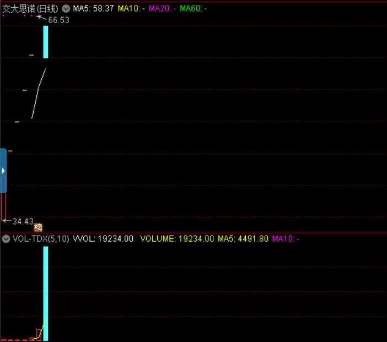Viewport: 387px width, 342px height.
Task: Select the yellow MA10 price label
Action: click(x=131, y=9)
